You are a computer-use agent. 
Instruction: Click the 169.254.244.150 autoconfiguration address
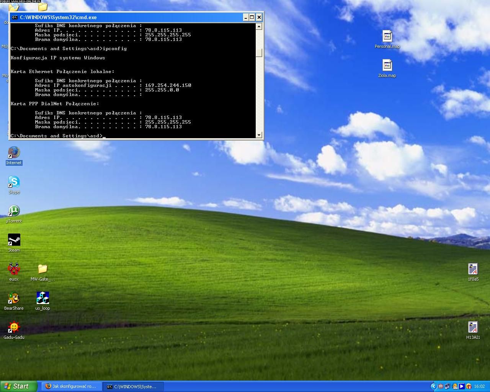[168, 85]
